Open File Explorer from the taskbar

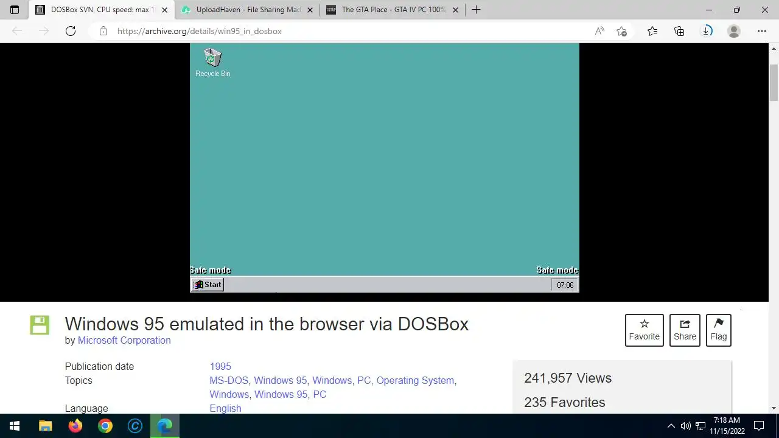[x=45, y=426]
